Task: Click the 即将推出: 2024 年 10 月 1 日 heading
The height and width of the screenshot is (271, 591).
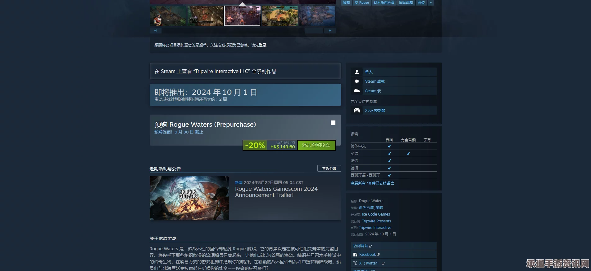Action: click(206, 92)
